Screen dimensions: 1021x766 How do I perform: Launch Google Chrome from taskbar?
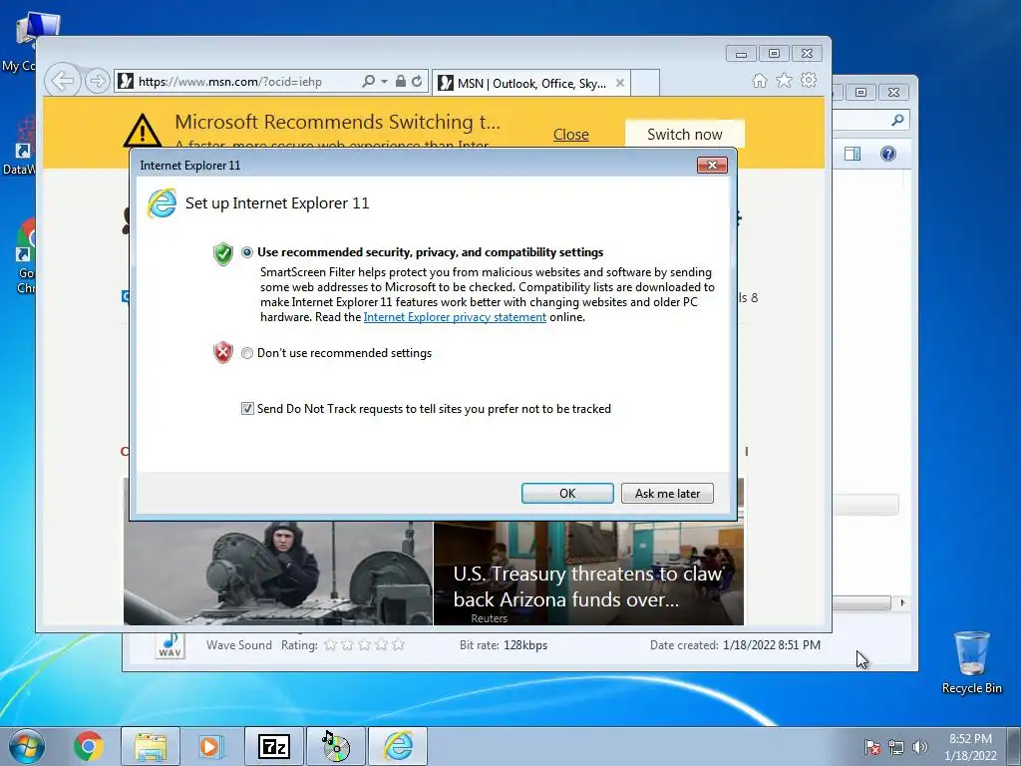(x=89, y=746)
